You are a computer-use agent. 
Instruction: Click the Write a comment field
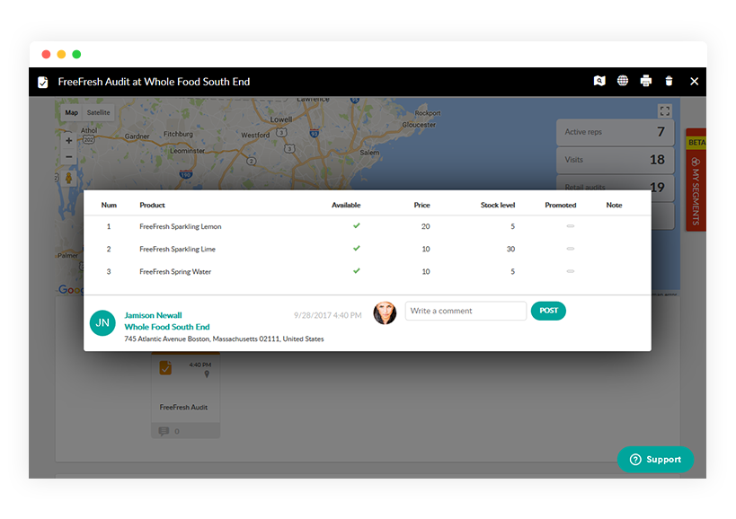[x=466, y=311]
